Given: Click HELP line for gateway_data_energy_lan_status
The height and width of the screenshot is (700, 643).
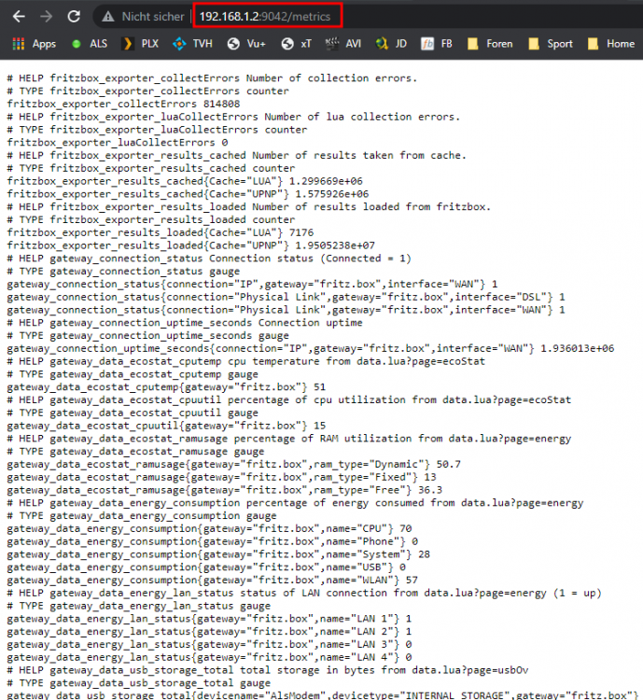Looking at the screenshot, I should [304, 594].
